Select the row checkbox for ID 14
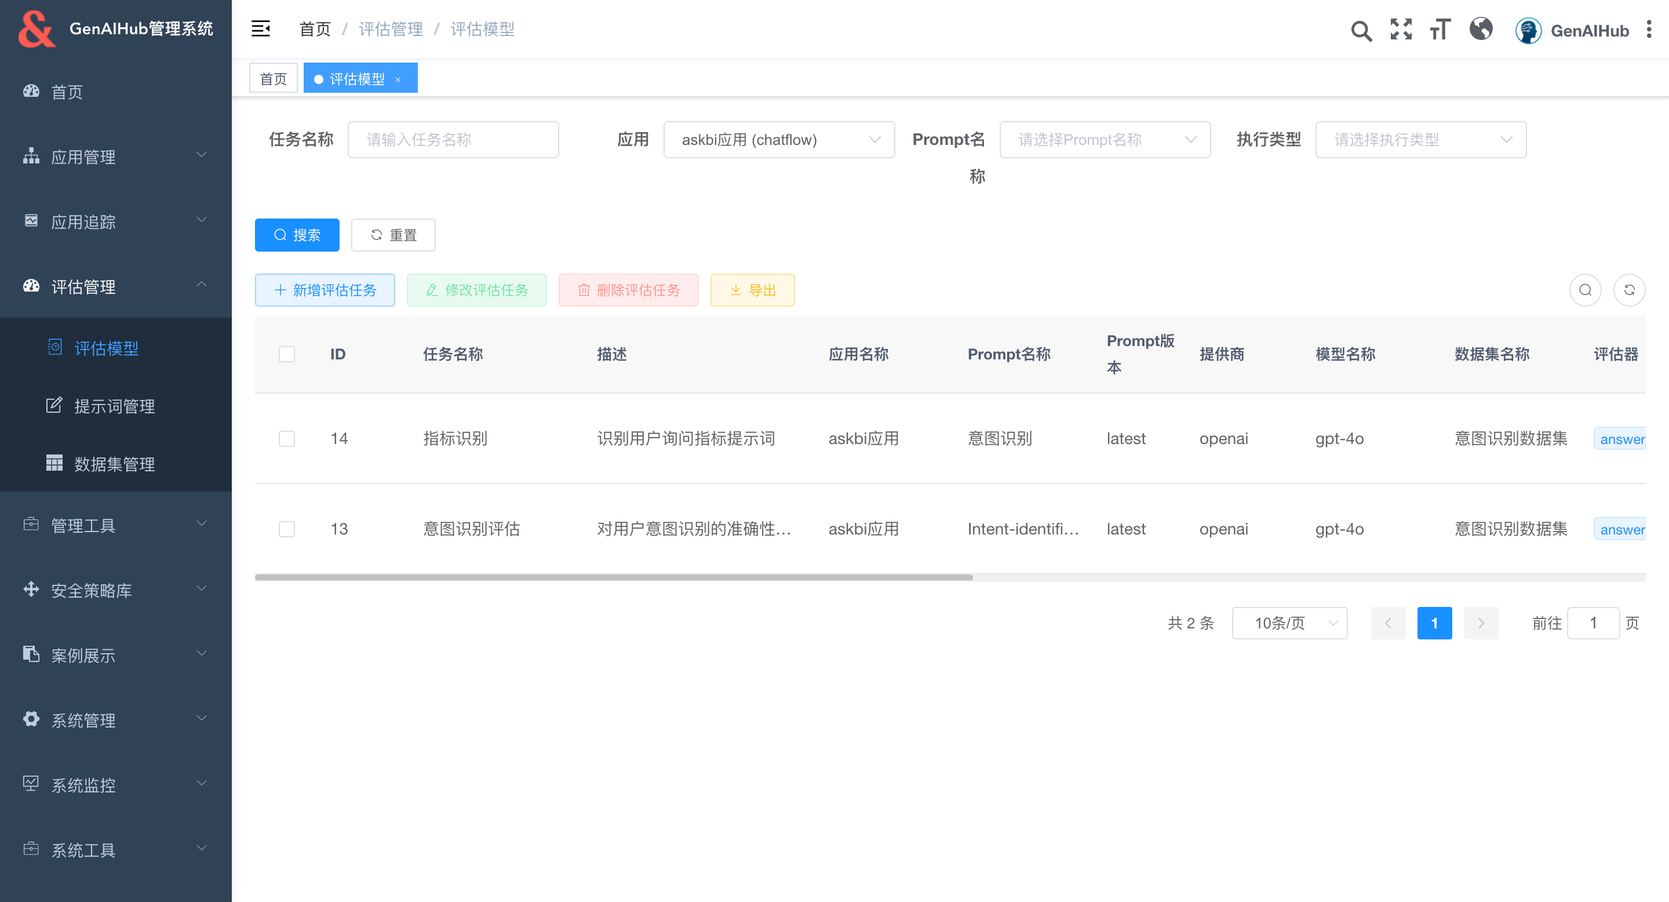 (x=286, y=439)
